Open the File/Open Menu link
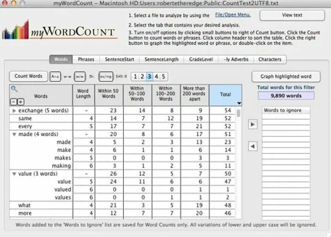 click(233, 15)
